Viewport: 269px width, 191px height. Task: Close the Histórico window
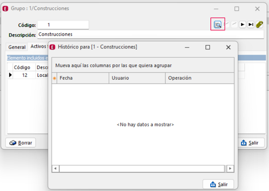pyautogui.click(x=228, y=47)
